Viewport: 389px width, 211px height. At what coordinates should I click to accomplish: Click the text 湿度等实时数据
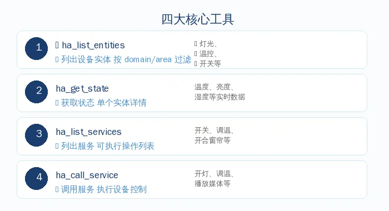pyautogui.click(x=220, y=97)
